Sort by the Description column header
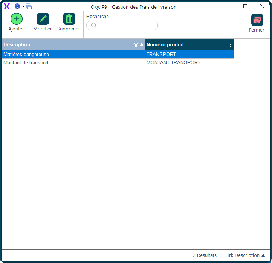The image size is (272, 263). [x=73, y=45]
